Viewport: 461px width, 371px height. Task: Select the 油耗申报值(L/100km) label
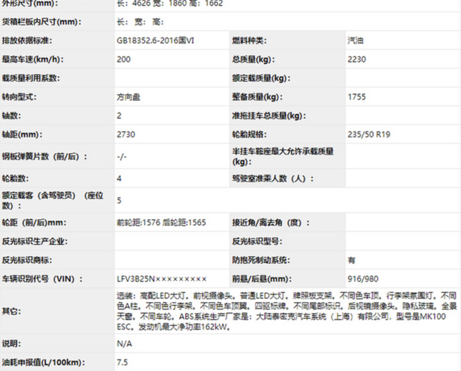click(x=43, y=362)
